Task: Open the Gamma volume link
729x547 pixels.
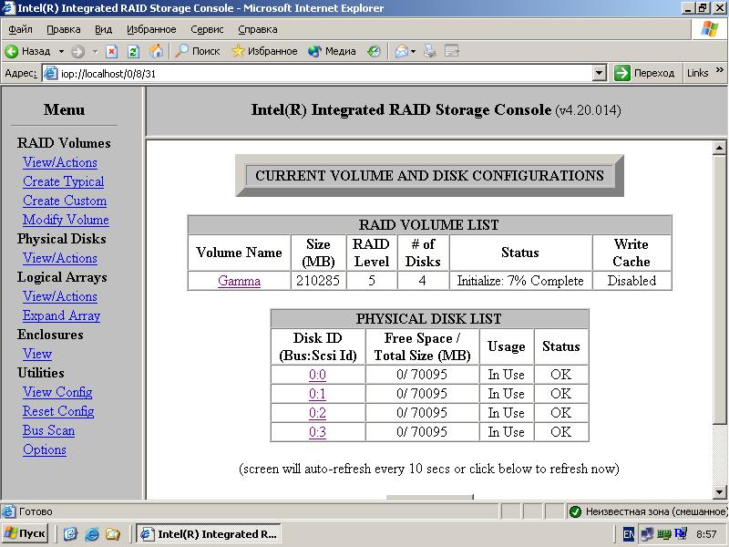Action: coord(239,281)
